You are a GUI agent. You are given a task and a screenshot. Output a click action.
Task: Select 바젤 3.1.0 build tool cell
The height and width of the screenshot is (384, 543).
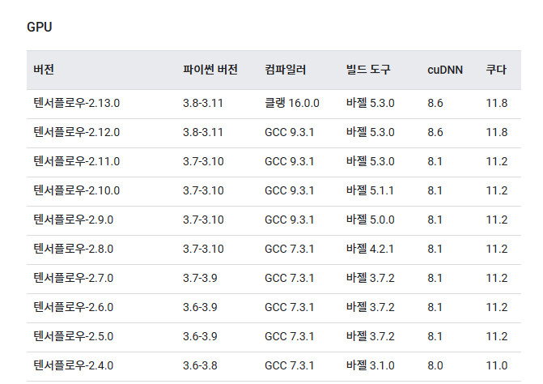tap(370, 365)
